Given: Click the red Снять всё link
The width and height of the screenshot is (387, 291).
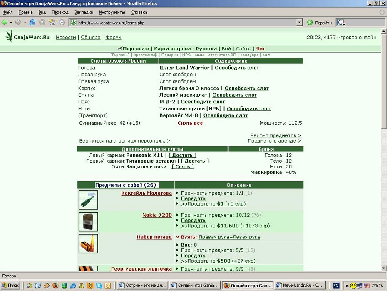Looking at the screenshot, I should pyautogui.click(x=190, y=123).
